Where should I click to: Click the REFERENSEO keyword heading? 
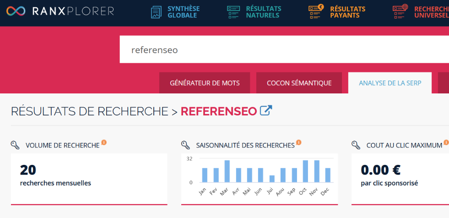(x=218, y=111)
